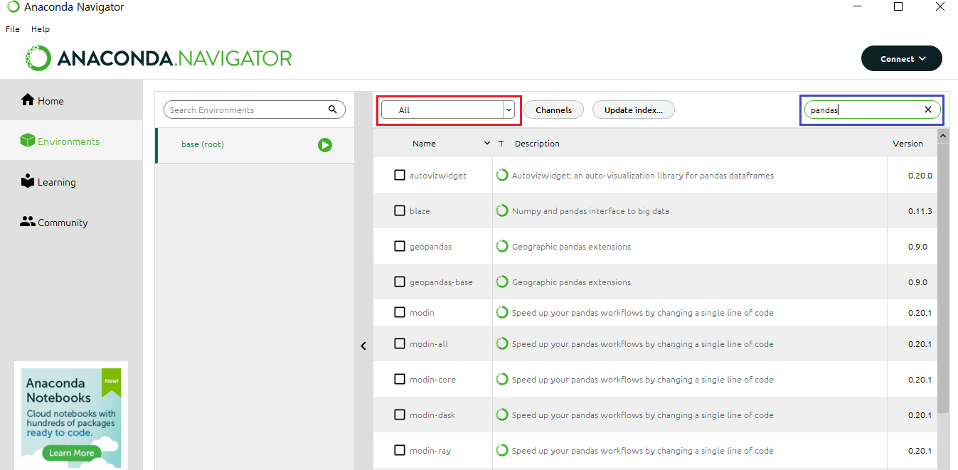Click the Anaconda Notebooks ad banner
Screen dimensions: 958x470
[x=71, y=417]
